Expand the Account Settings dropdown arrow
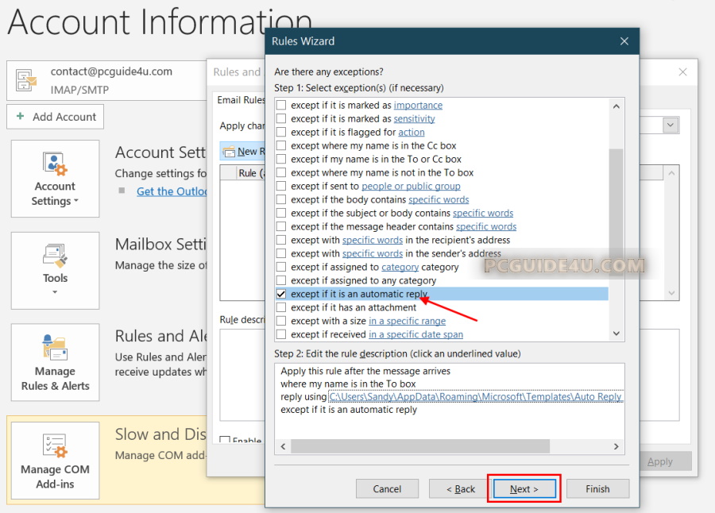Image resolution: width=715 pixels, height=513 pixels. (76, 202)
